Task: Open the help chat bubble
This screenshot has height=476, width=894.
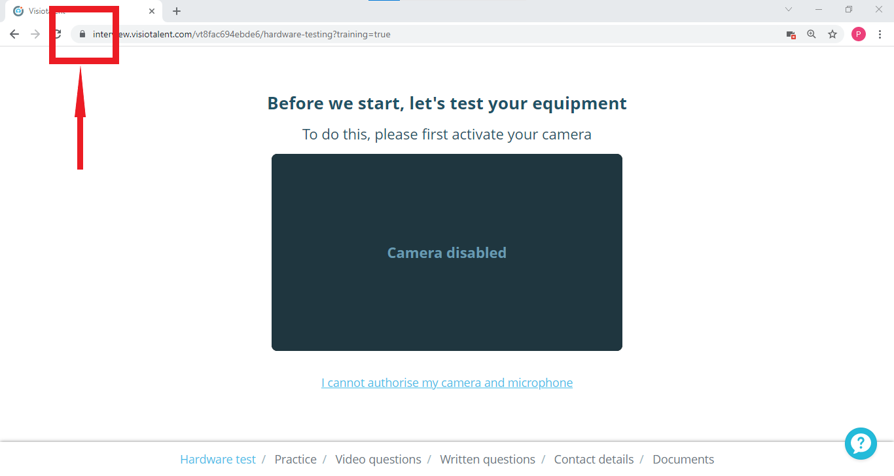Action: (861, 443)
